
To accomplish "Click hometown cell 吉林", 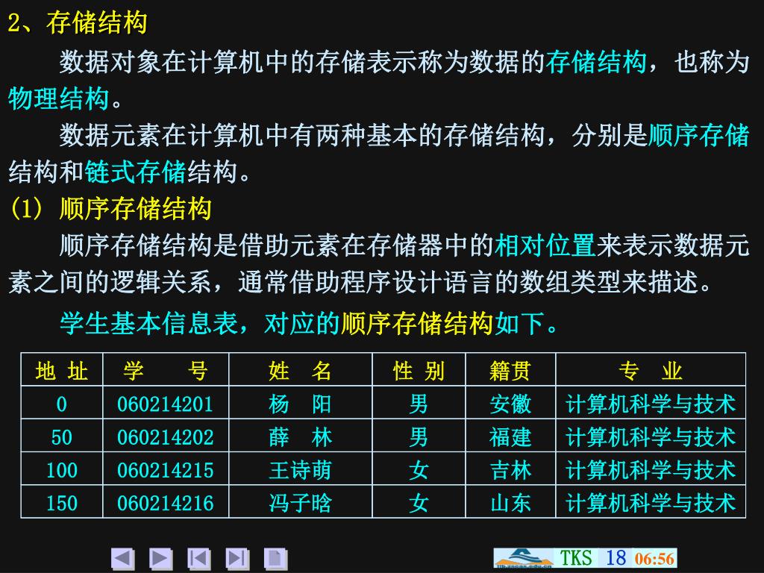I will (x=510, y=470).
